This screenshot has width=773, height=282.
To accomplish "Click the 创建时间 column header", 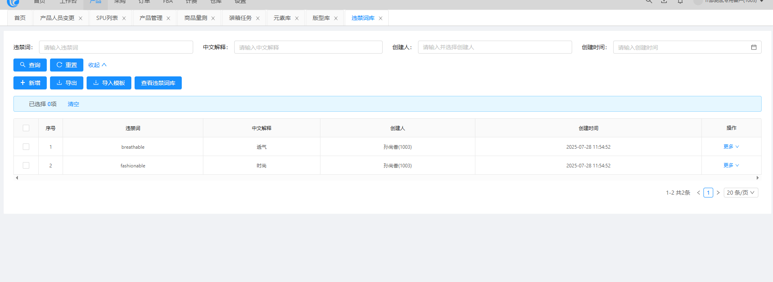I will [588, 128].
